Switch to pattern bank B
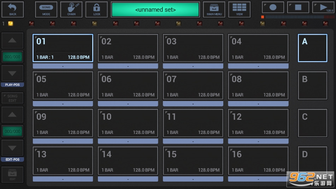This screenshot has height=189, width=336. pyautogui.click(x=312, y=85)
